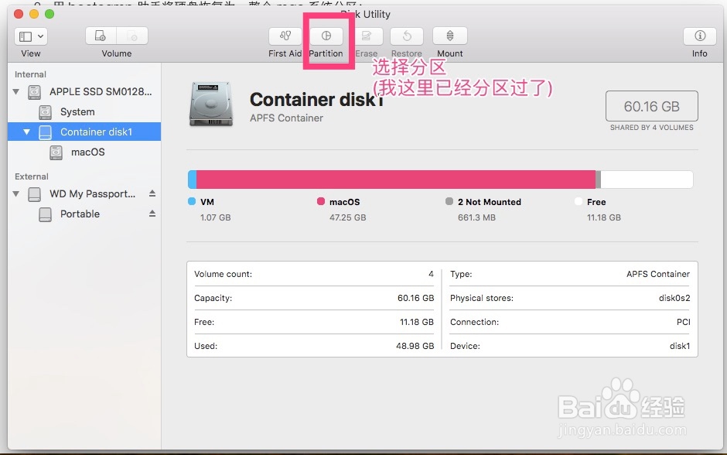Click the 2 Not Mounted legend label
This screenshot has height=455, width=727.
pos(490,202)
